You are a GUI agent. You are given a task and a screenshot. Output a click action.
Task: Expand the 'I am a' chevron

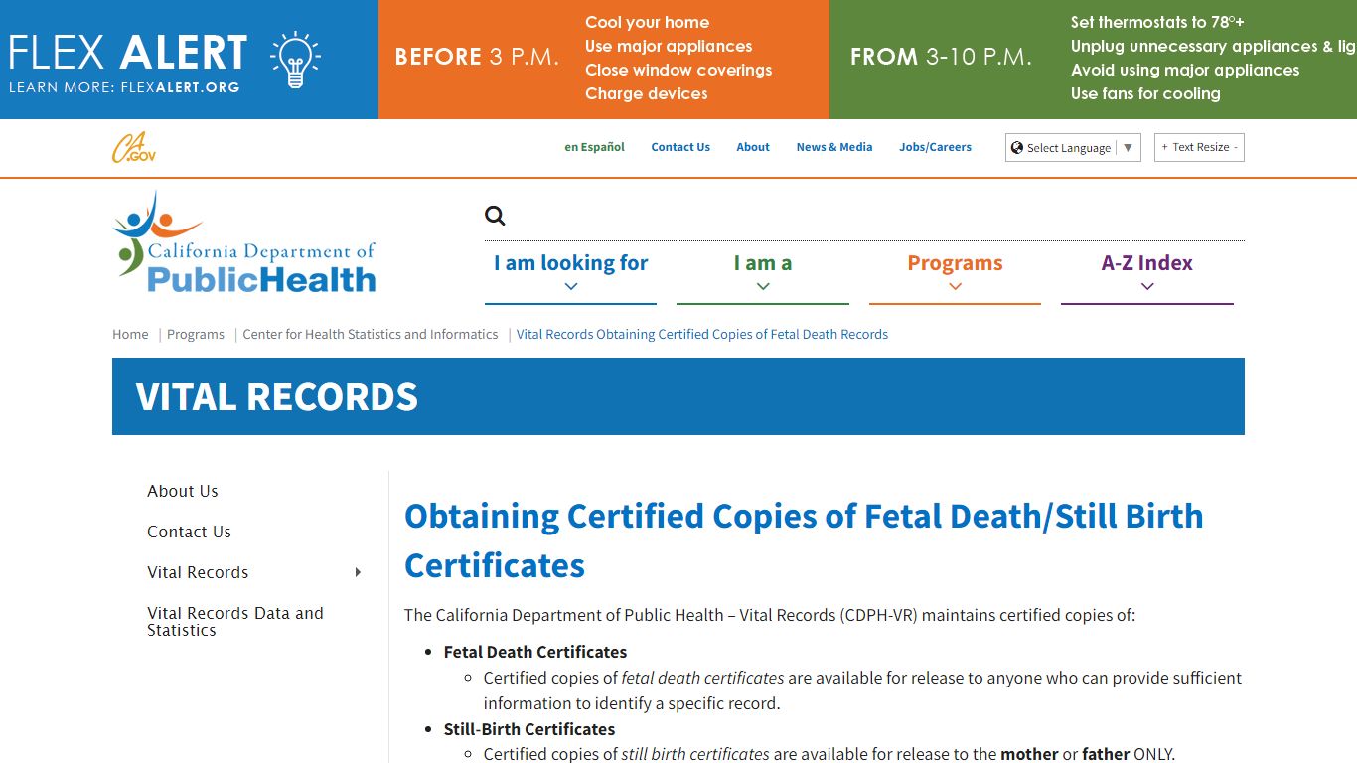click(763, 286)
